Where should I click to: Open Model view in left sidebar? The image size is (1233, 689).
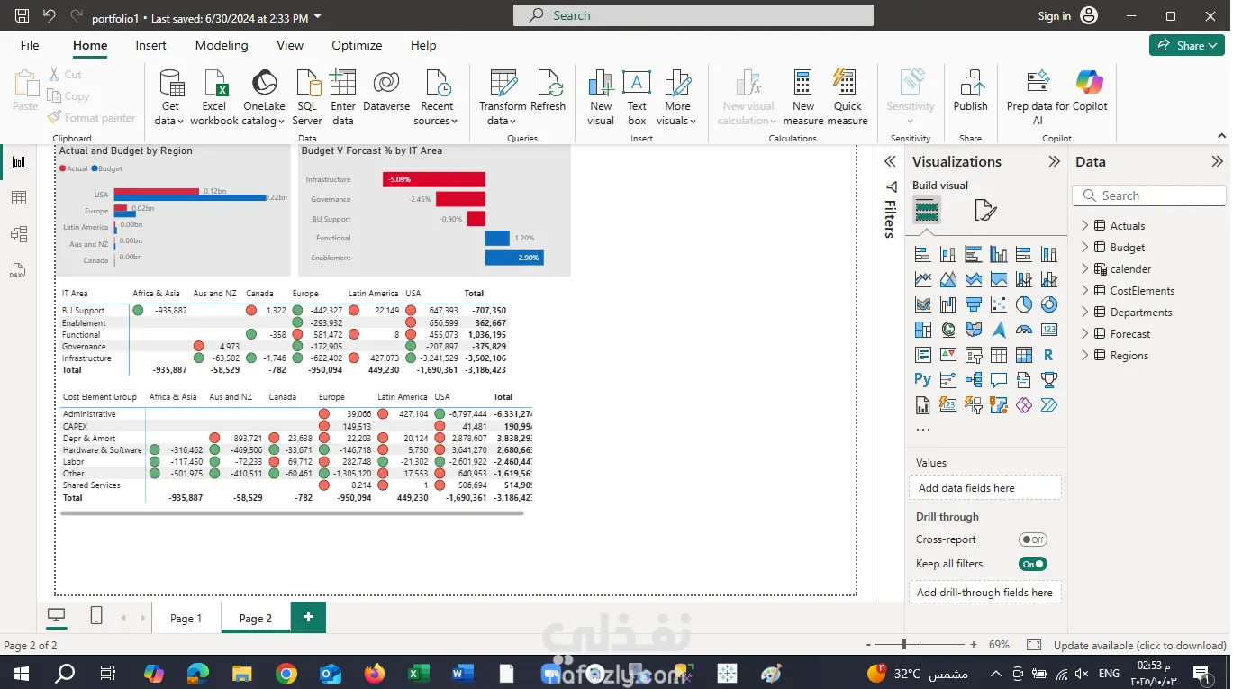coord(19,234)
